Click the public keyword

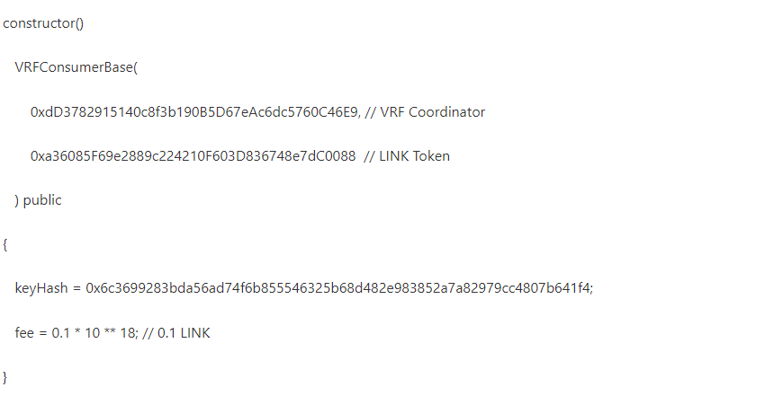[42, 200]
